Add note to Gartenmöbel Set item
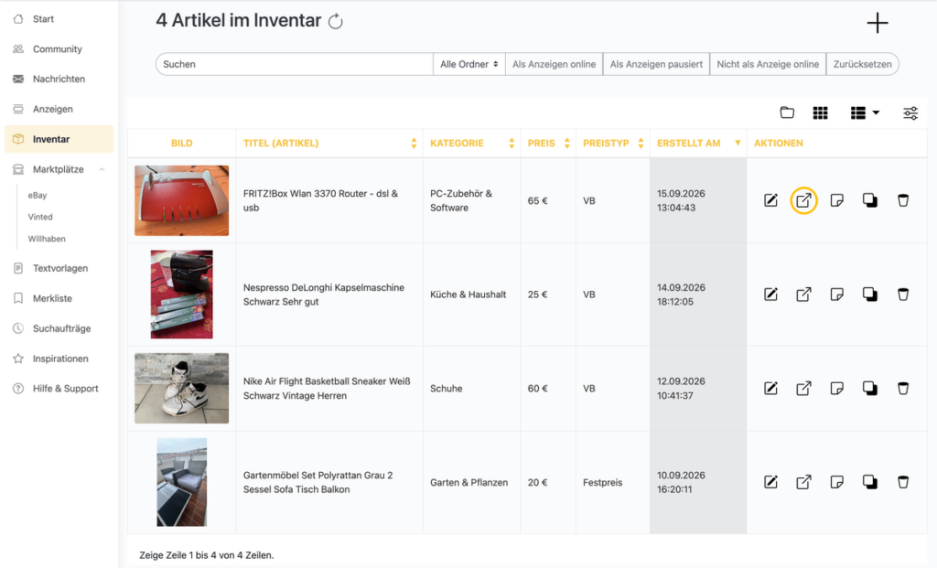937x568 pixels. (836, 482)
